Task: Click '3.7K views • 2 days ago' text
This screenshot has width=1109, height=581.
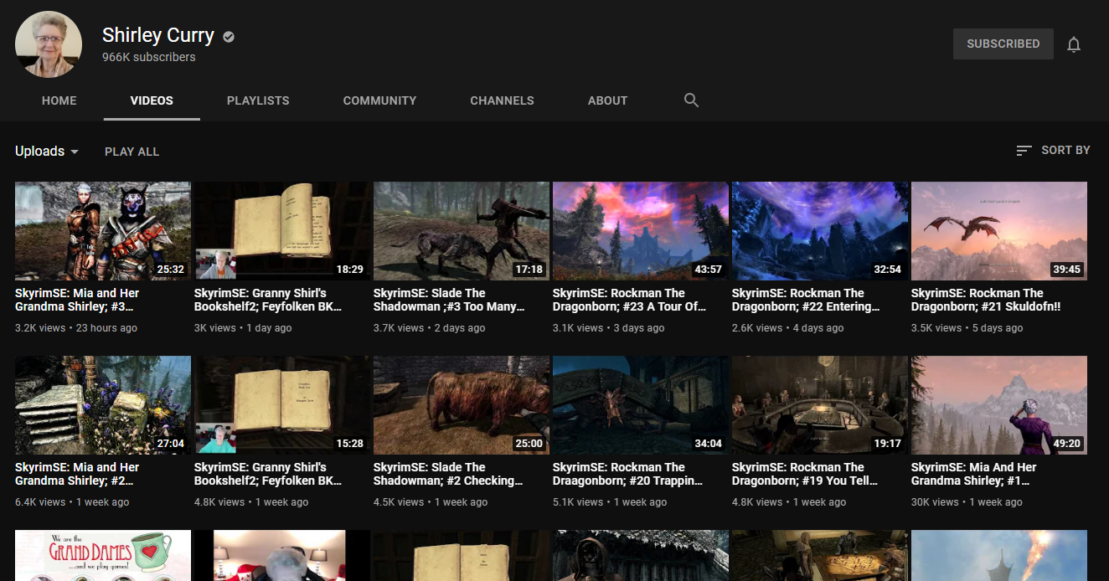Action: [x=430, y=328]
